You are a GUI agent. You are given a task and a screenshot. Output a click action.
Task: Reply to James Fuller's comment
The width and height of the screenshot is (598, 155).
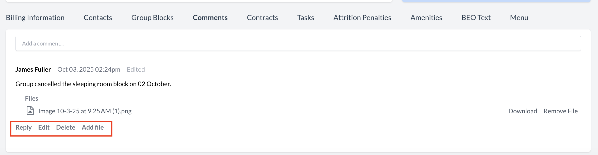pyautogui.click(x=23, y=127)
